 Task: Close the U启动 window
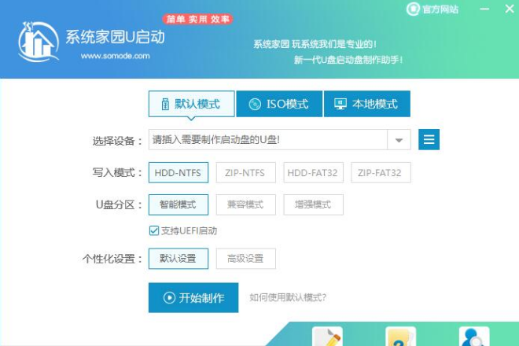pyautogui.click(x=510, y=9)
